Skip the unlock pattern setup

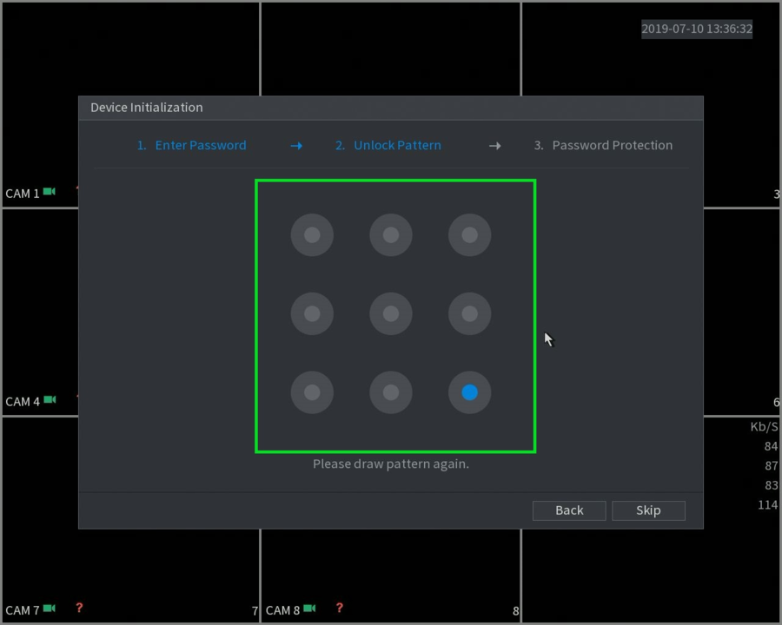pyautogui.click(x=648, y=510)
